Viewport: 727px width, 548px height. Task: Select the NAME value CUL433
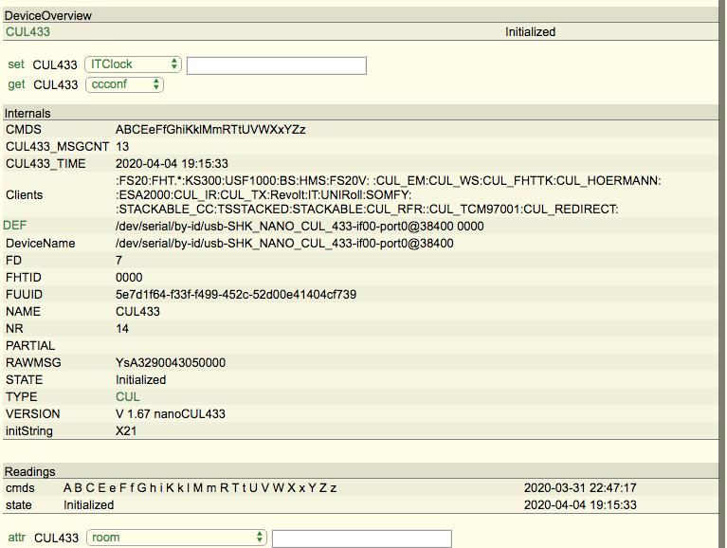137,312
